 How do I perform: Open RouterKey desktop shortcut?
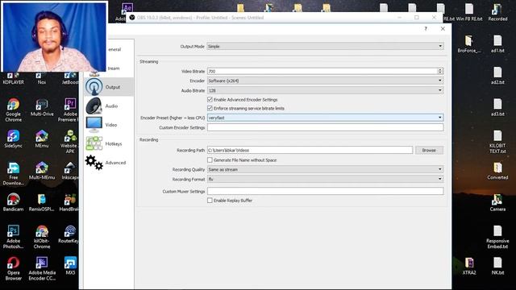click(69, 234)
